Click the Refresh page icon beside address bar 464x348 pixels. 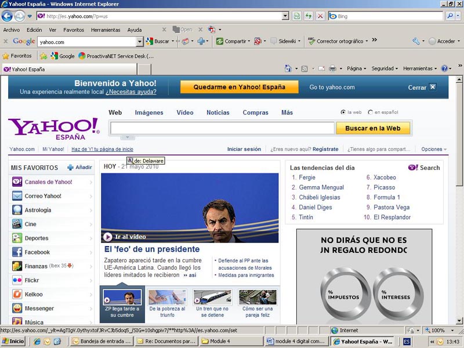(x=309, y=16)
